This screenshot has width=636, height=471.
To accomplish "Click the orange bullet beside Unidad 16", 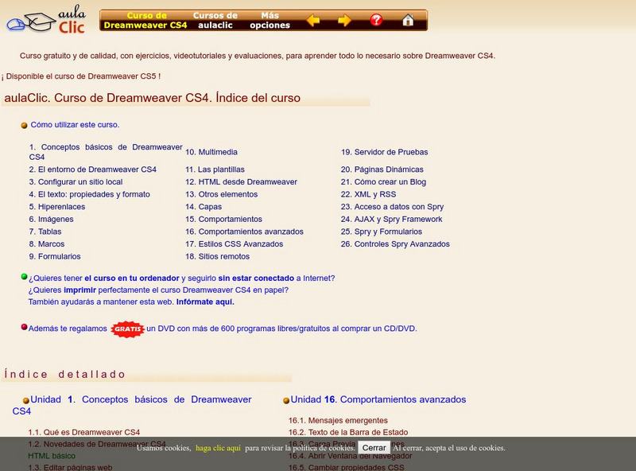I will click(285, 399).
